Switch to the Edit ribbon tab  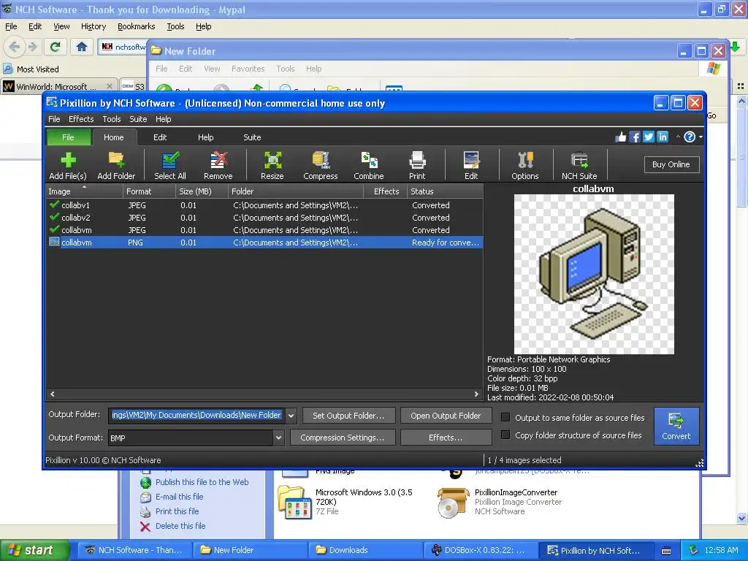coord(160,137)
